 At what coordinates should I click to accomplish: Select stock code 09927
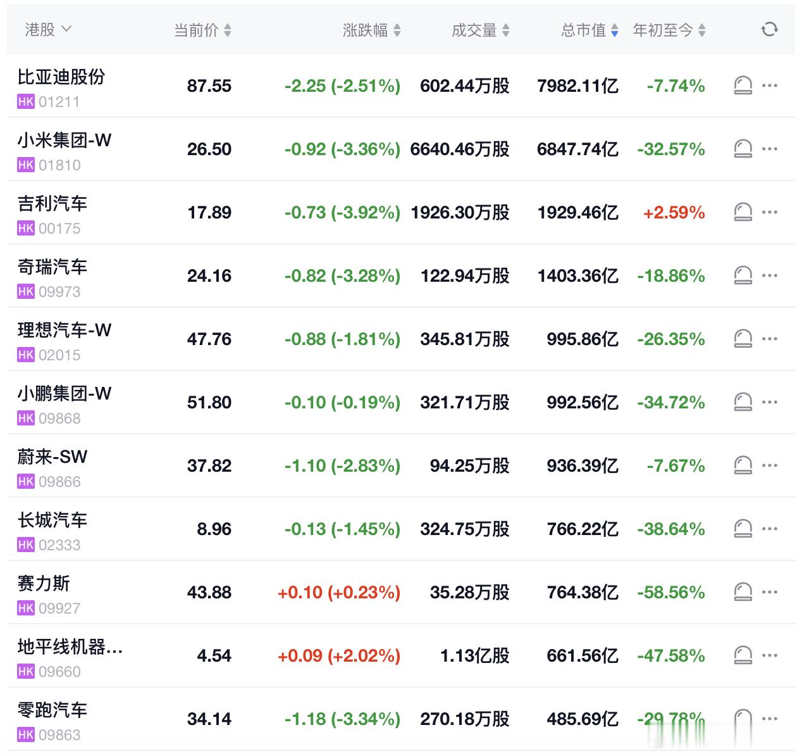(59, 608)
